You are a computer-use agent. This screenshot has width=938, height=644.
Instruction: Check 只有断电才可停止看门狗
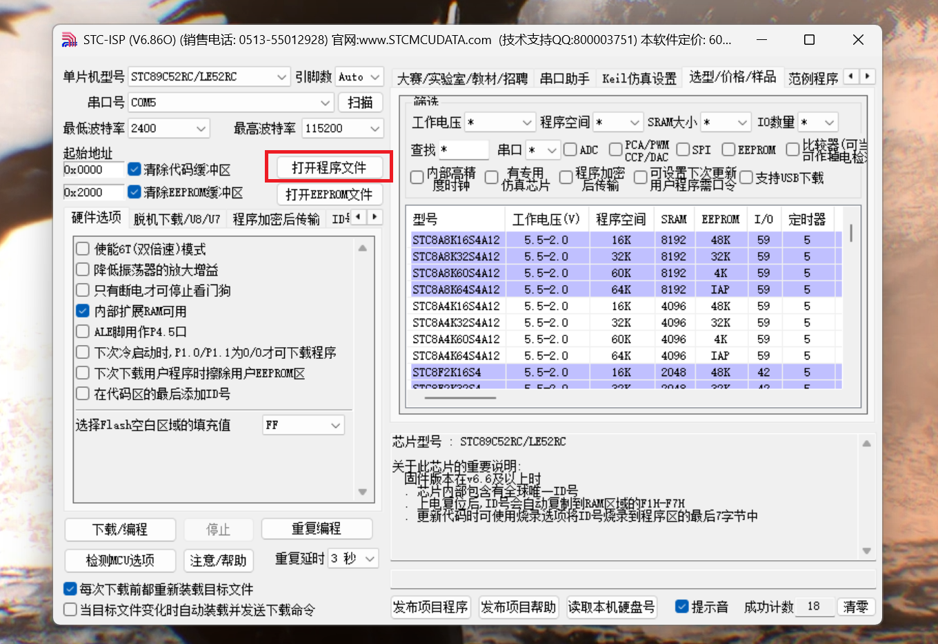pos(83,290)
